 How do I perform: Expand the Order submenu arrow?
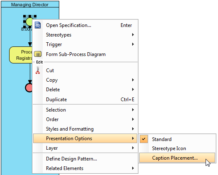click(x=133, y=119)
